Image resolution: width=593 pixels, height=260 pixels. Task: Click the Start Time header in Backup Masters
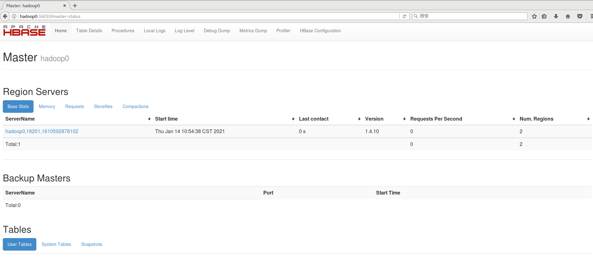[388, 193]
